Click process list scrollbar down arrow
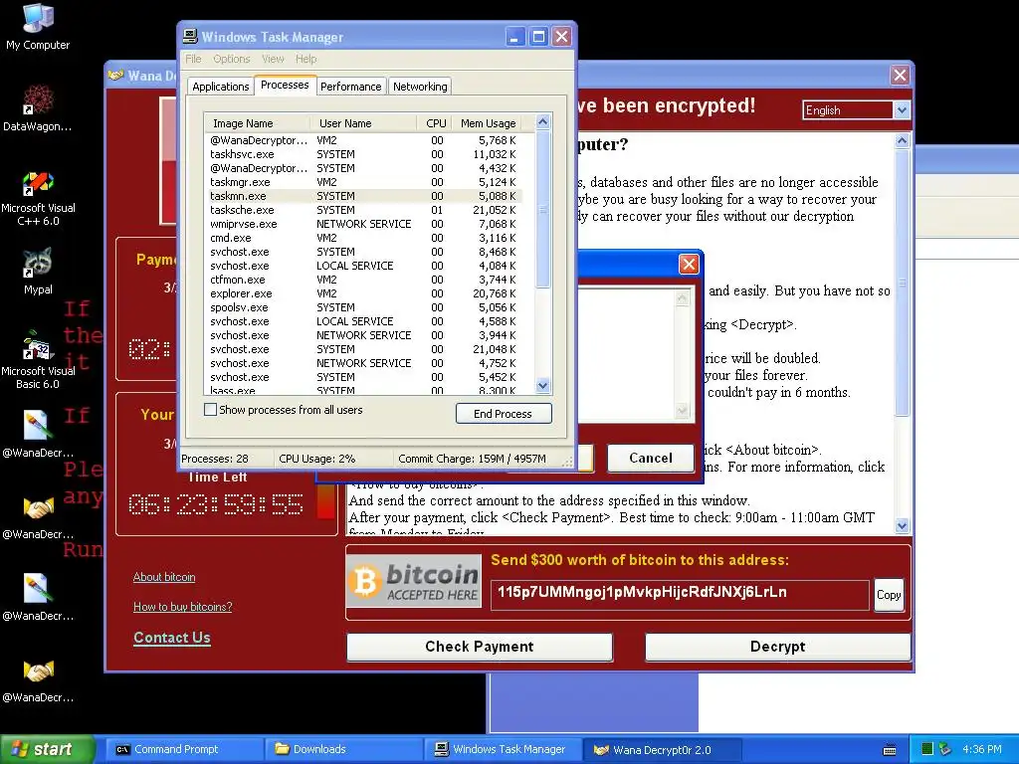Image resolution: width=1019 pixels, height=764 pixels. click(x=543, y=385)
